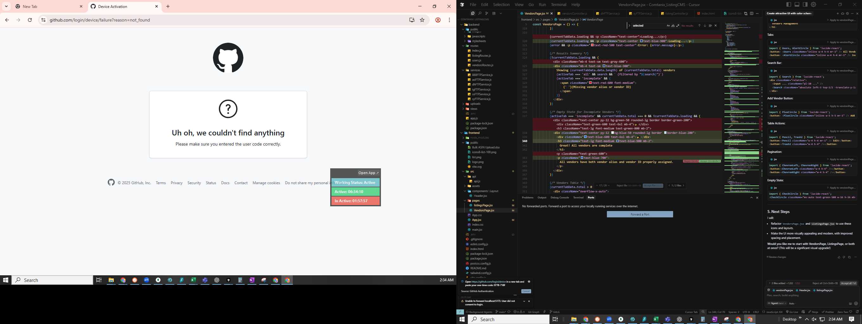Screen dimensions: 862x324
Task: Toggle the primary side bar layout icon
Action: (x=789, y=4)
